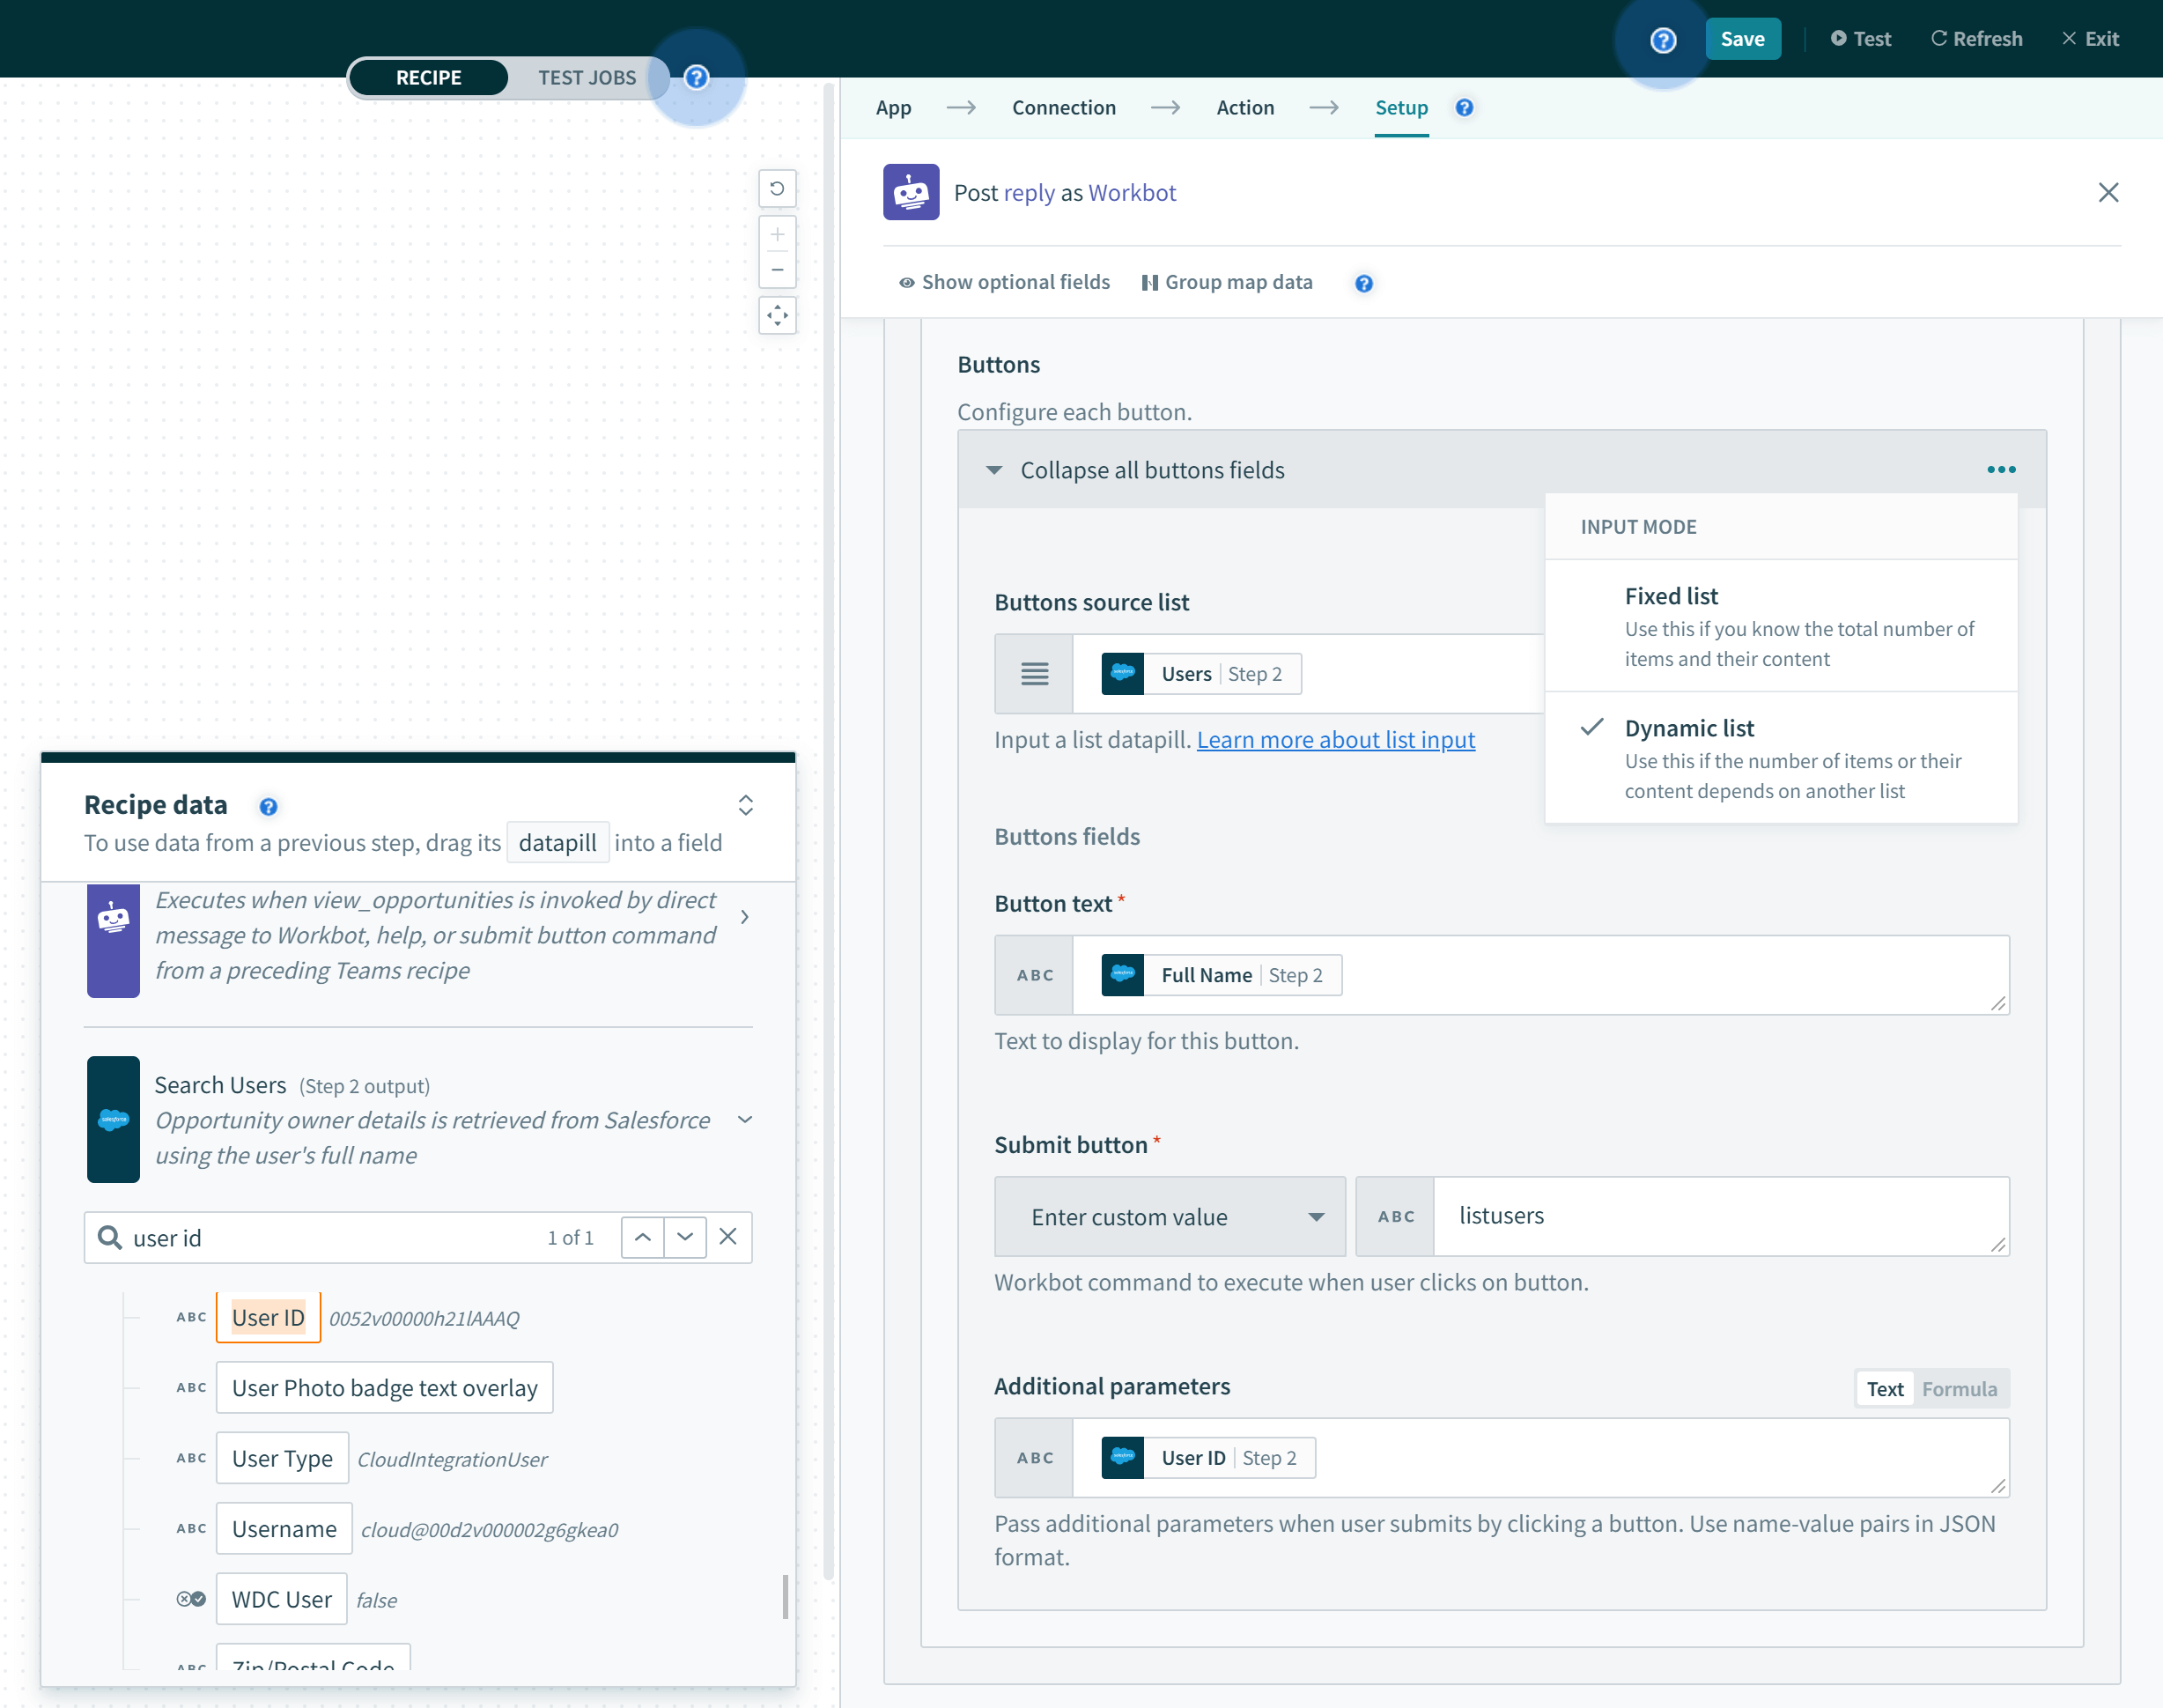Click the canvas undo/reset rotate icon
This screenshot has height=1708, width=2163.
[777, 188]
